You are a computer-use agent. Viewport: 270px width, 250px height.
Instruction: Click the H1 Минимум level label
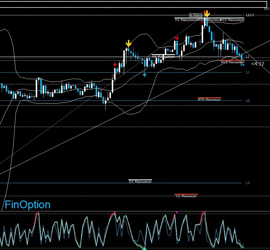pyautogui.click(x=186, y=196)
